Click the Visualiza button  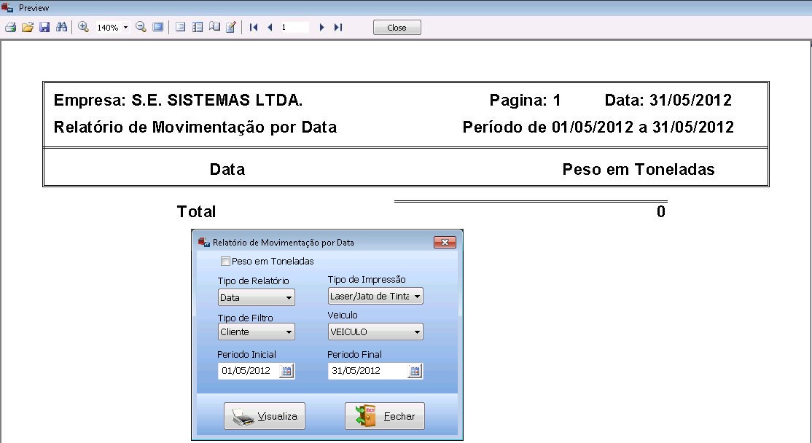pos(265,417)
